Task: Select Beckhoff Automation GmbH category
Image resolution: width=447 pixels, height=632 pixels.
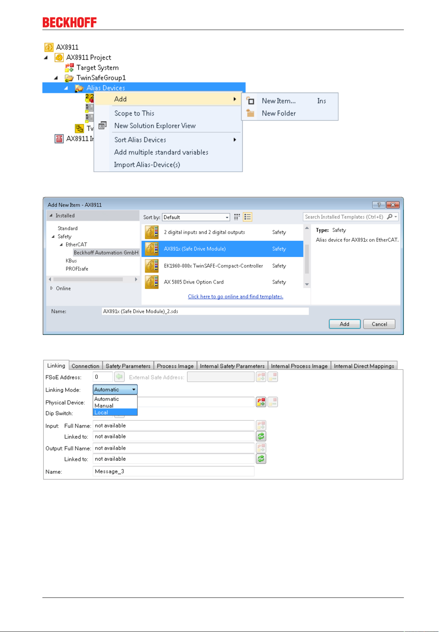Action: [106, 253]
